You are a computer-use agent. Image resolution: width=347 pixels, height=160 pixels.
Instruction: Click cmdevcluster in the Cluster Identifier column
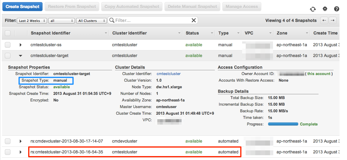[125, 141]
